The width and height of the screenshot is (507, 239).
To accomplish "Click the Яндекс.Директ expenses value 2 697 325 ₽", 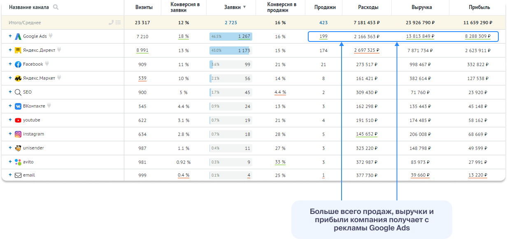I will tap(366, 51).
